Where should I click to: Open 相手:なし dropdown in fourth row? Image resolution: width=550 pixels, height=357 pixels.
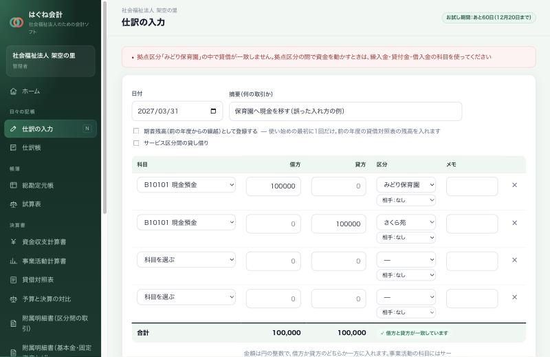point(406,312)
